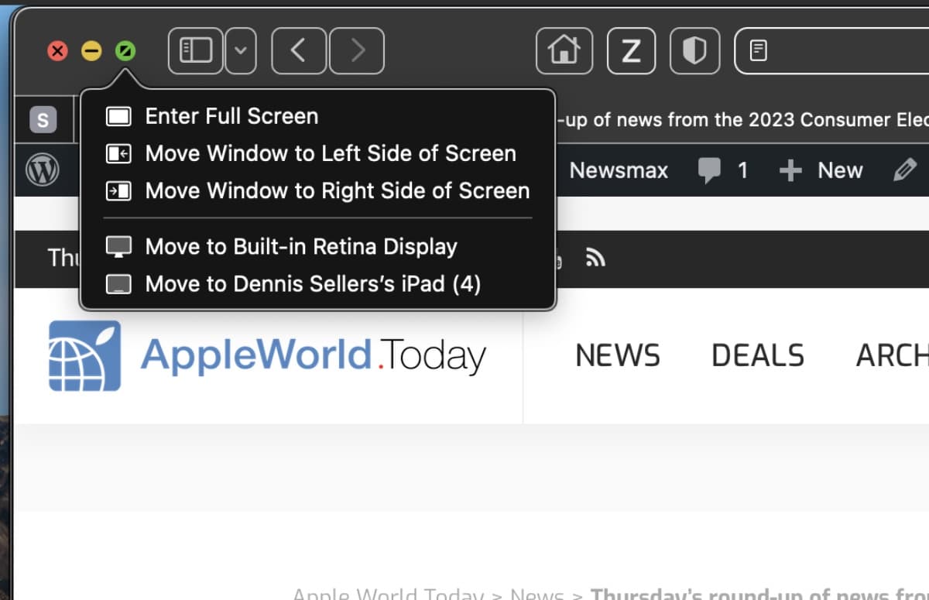Screen dimensions: 929x600
Task: Click the WordPress logo in admin bar
Action: tap(43, 170)
